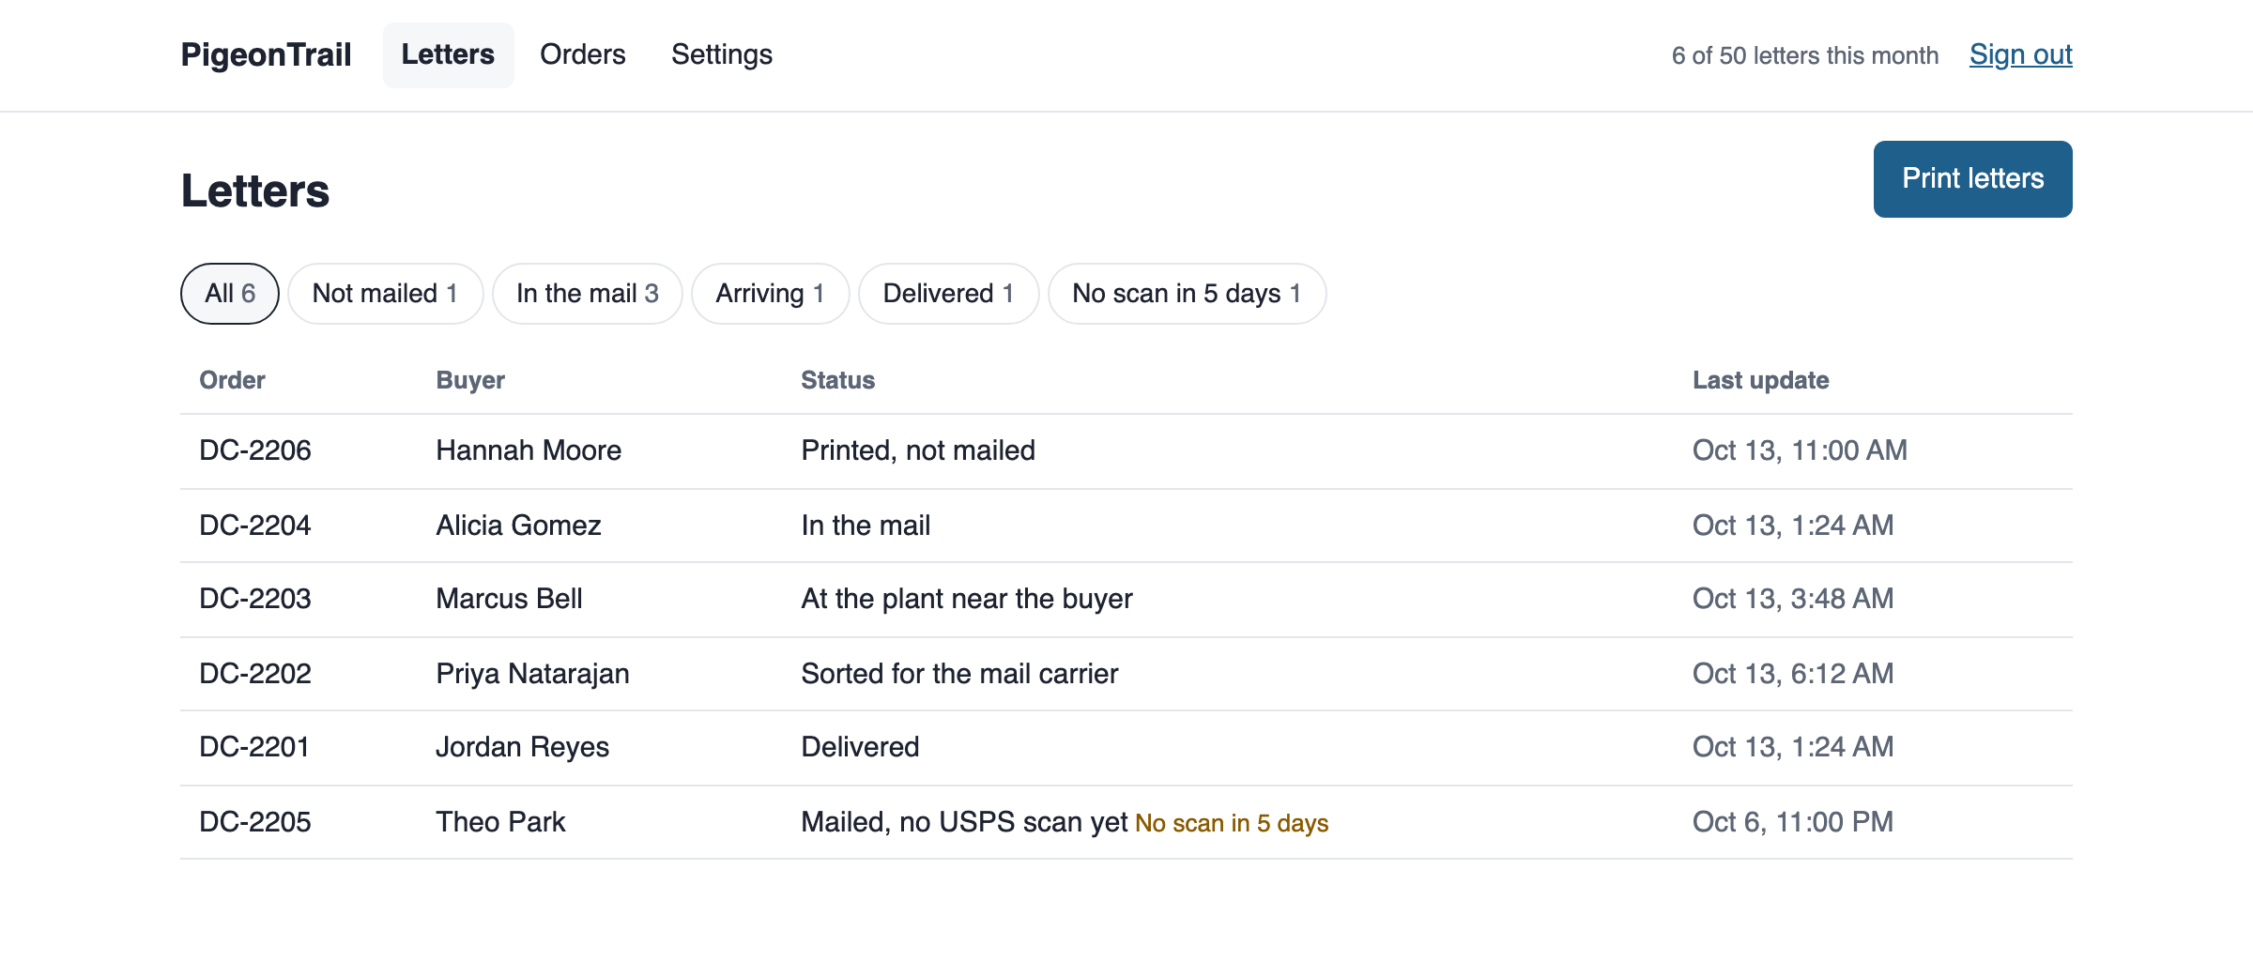The height and width of the screenshot is (976, 2253).
Task: Select buyer Alicia Gomez
Action: 518,526
